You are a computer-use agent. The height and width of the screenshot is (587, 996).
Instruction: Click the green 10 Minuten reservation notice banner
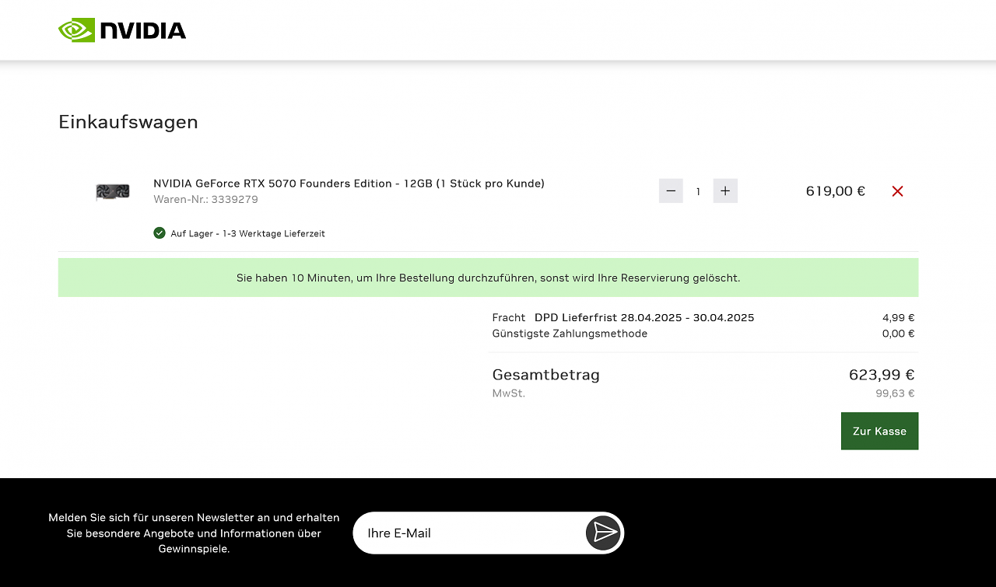488,278
